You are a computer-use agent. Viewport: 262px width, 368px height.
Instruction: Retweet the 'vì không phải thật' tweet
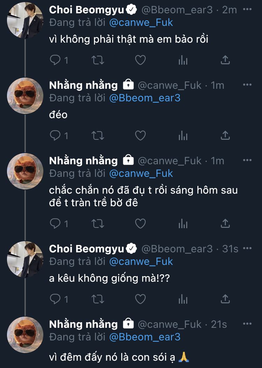(x=97, y=60)
